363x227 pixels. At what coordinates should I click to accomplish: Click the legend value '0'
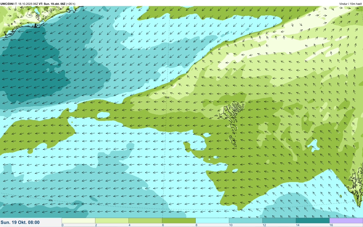(62, 225)
